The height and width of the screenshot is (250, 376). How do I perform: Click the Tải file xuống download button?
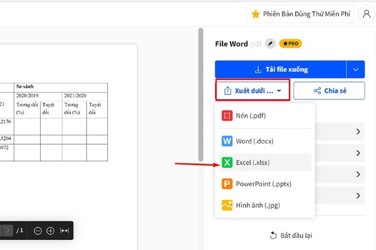pos(281,69)
